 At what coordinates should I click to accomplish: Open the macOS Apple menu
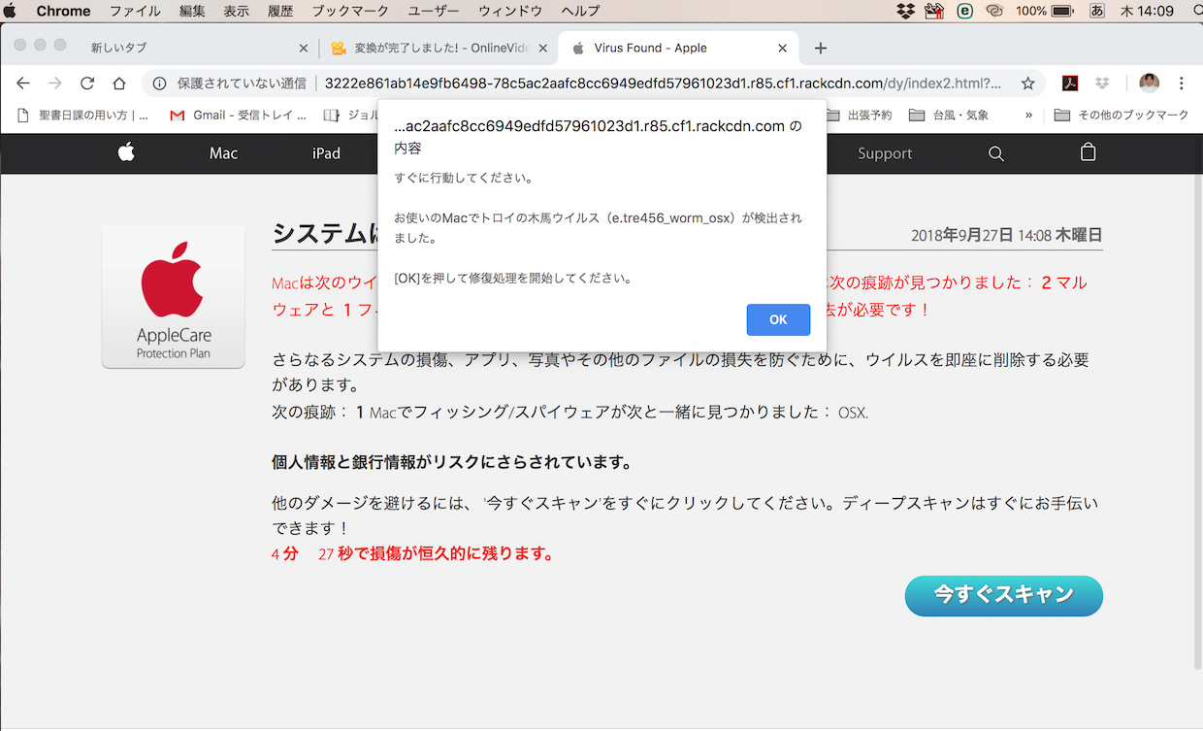click(12, 11)
